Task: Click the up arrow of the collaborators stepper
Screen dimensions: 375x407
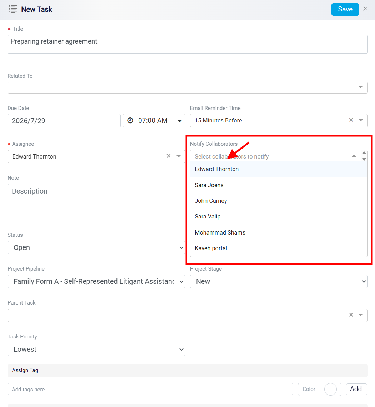Action: click(x=364, y=153)
